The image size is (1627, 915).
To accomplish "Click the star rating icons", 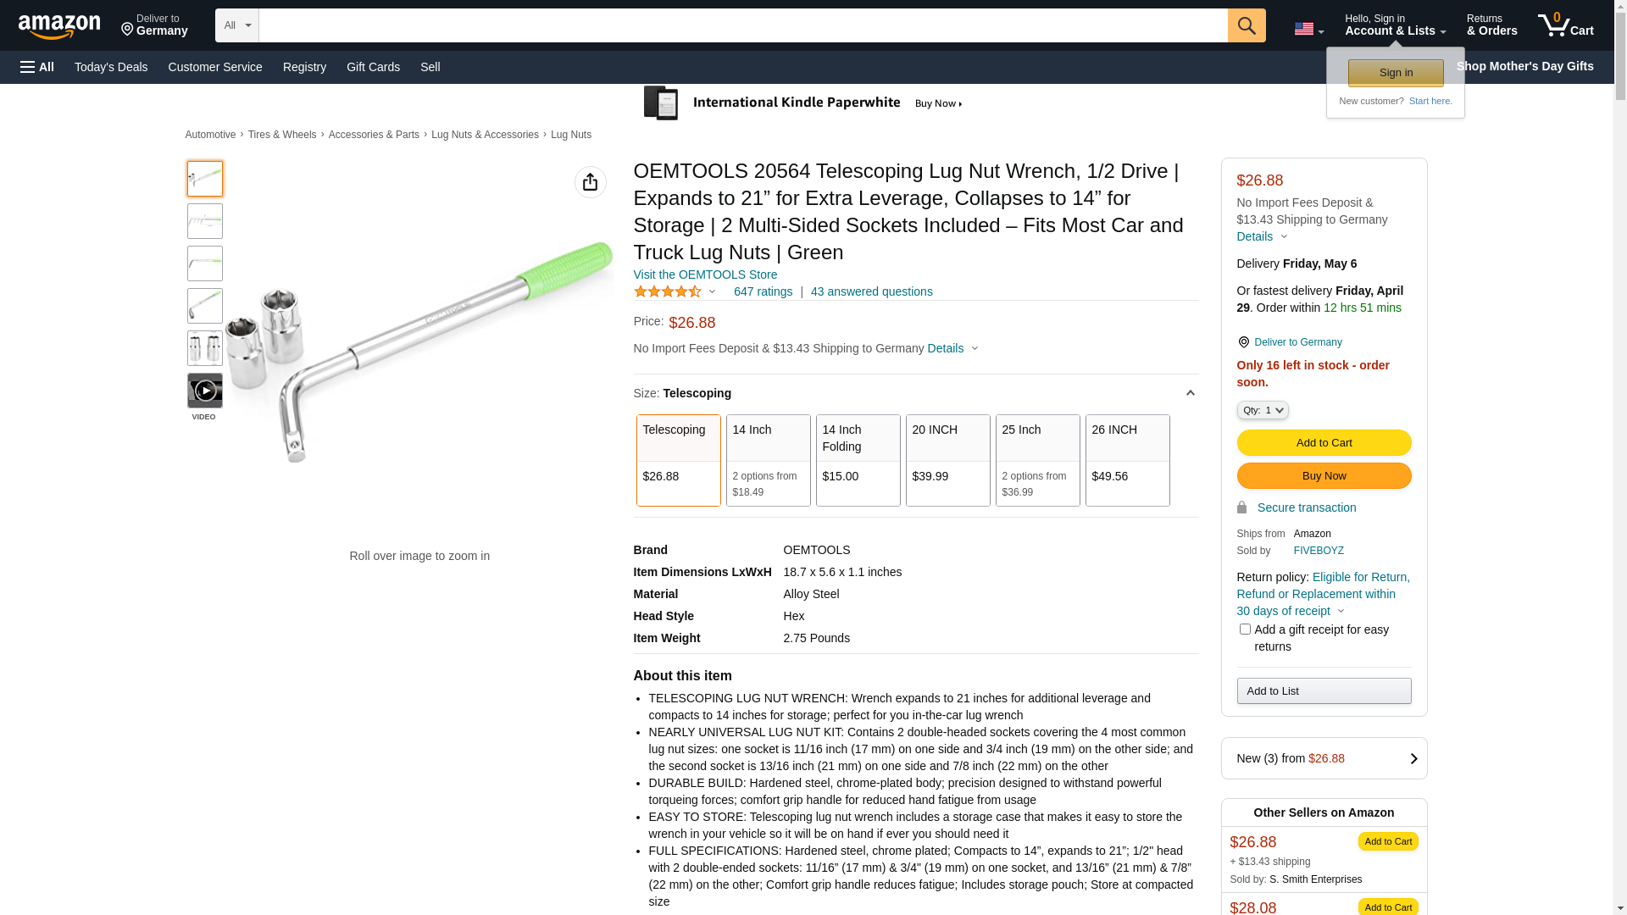I will (x=668, y=291).
